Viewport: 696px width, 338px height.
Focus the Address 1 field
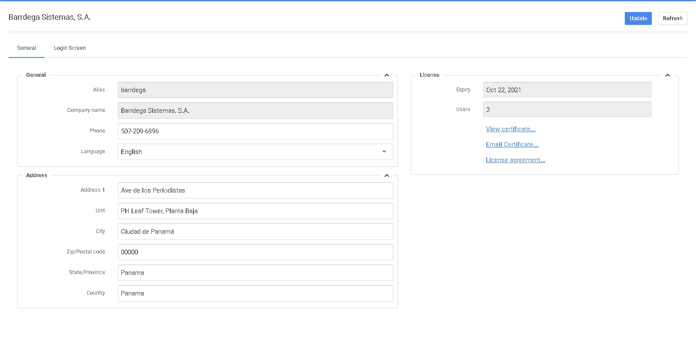pyautogui.click(x=255, y=190)
